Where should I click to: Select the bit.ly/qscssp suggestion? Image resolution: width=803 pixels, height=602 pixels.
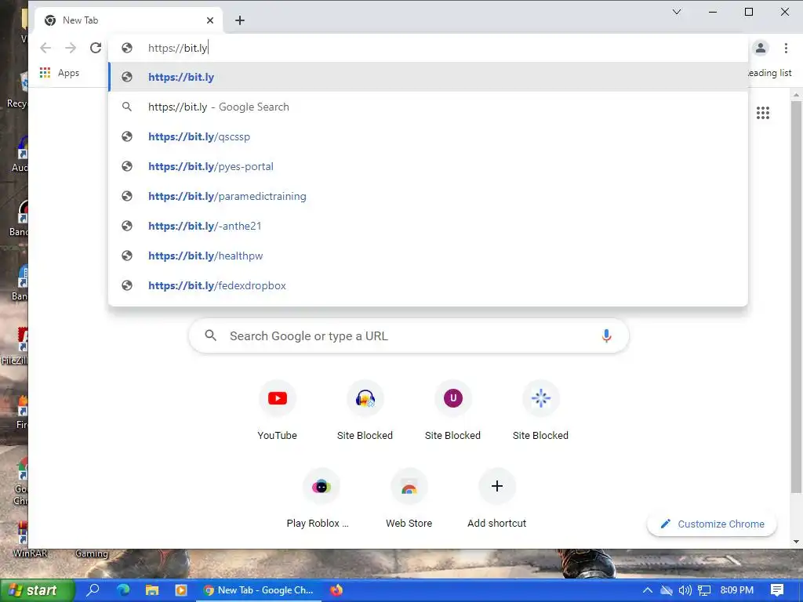click(428, 136)
